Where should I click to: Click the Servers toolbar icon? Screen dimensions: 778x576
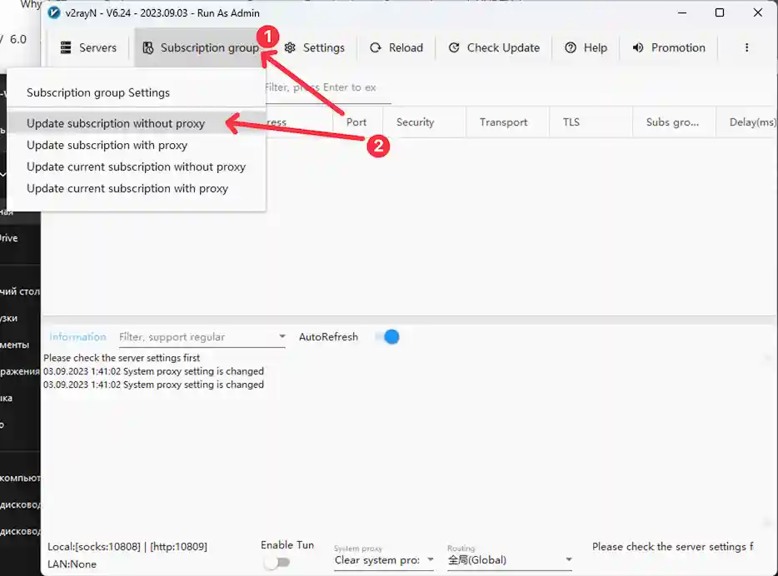click(x=66, y=48)
